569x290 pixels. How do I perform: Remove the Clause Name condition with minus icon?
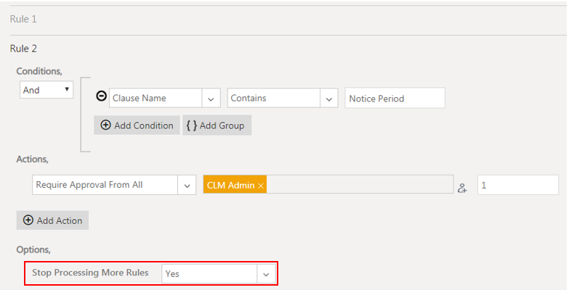click(x=102, y=97)
